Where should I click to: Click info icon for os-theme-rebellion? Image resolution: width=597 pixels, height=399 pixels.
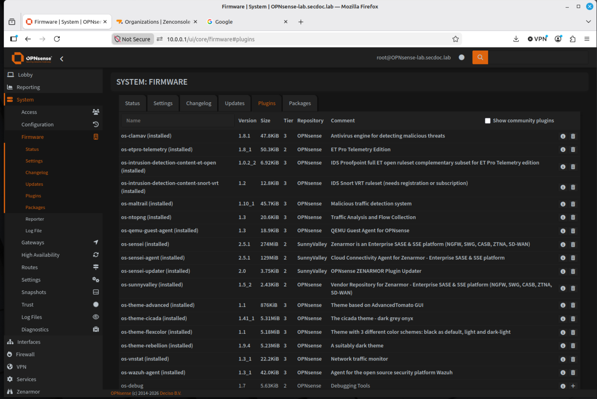point(563,346)
